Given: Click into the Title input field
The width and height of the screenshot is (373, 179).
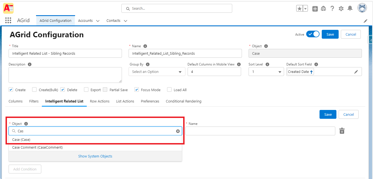Looking at the screenshot, I should (65, 53).
